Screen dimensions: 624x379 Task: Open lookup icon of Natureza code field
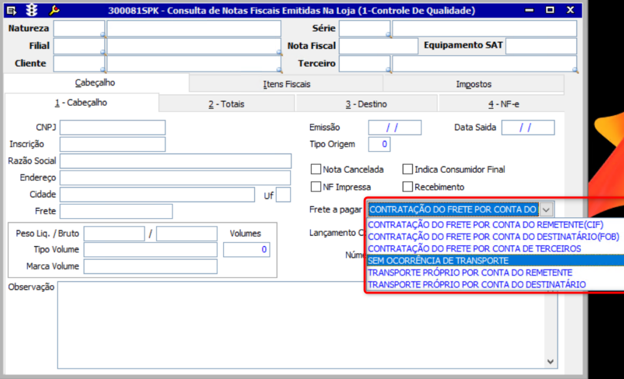103,34
